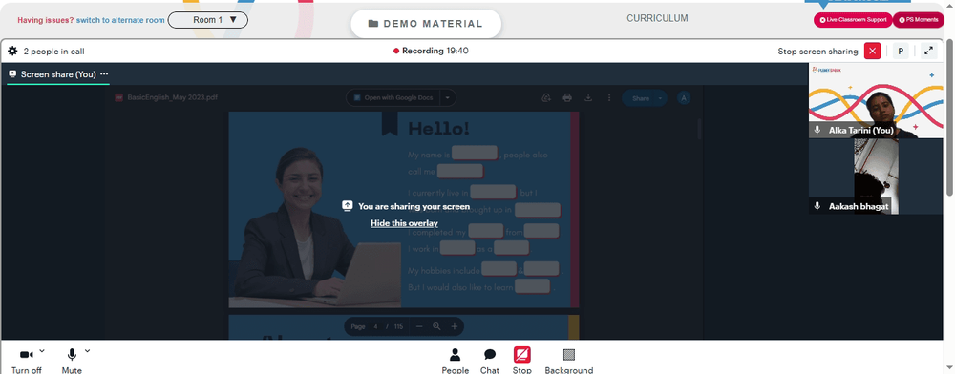The height and width of the screenshot is (374, 955).
Task: Expand the arrow next to Open with Google Docs
Action: pyautogui.click(x=448, y=97)
